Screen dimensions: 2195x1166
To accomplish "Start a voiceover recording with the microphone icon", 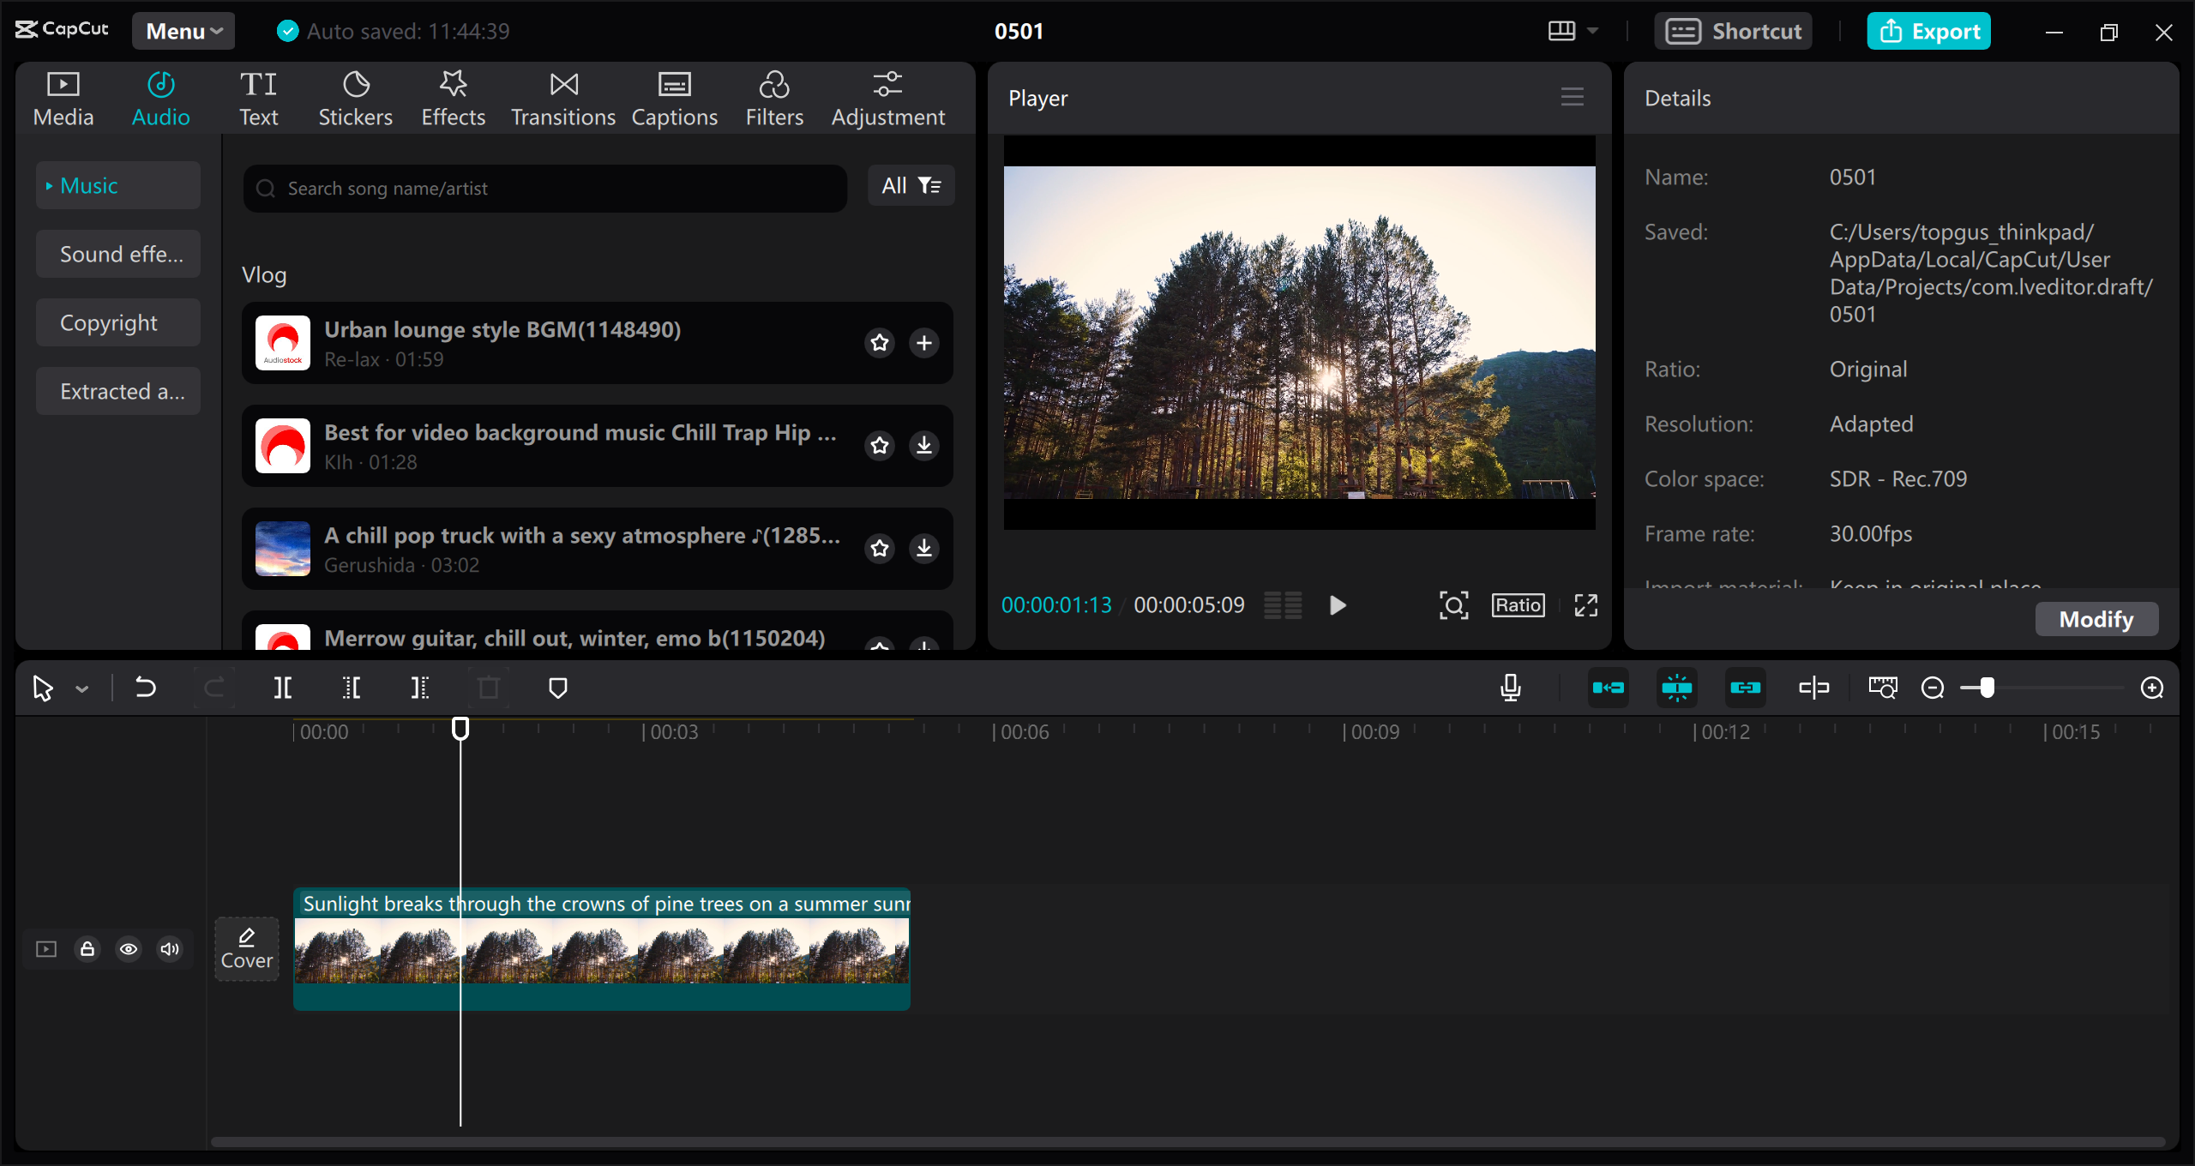I will click(x=1511, y=687).
